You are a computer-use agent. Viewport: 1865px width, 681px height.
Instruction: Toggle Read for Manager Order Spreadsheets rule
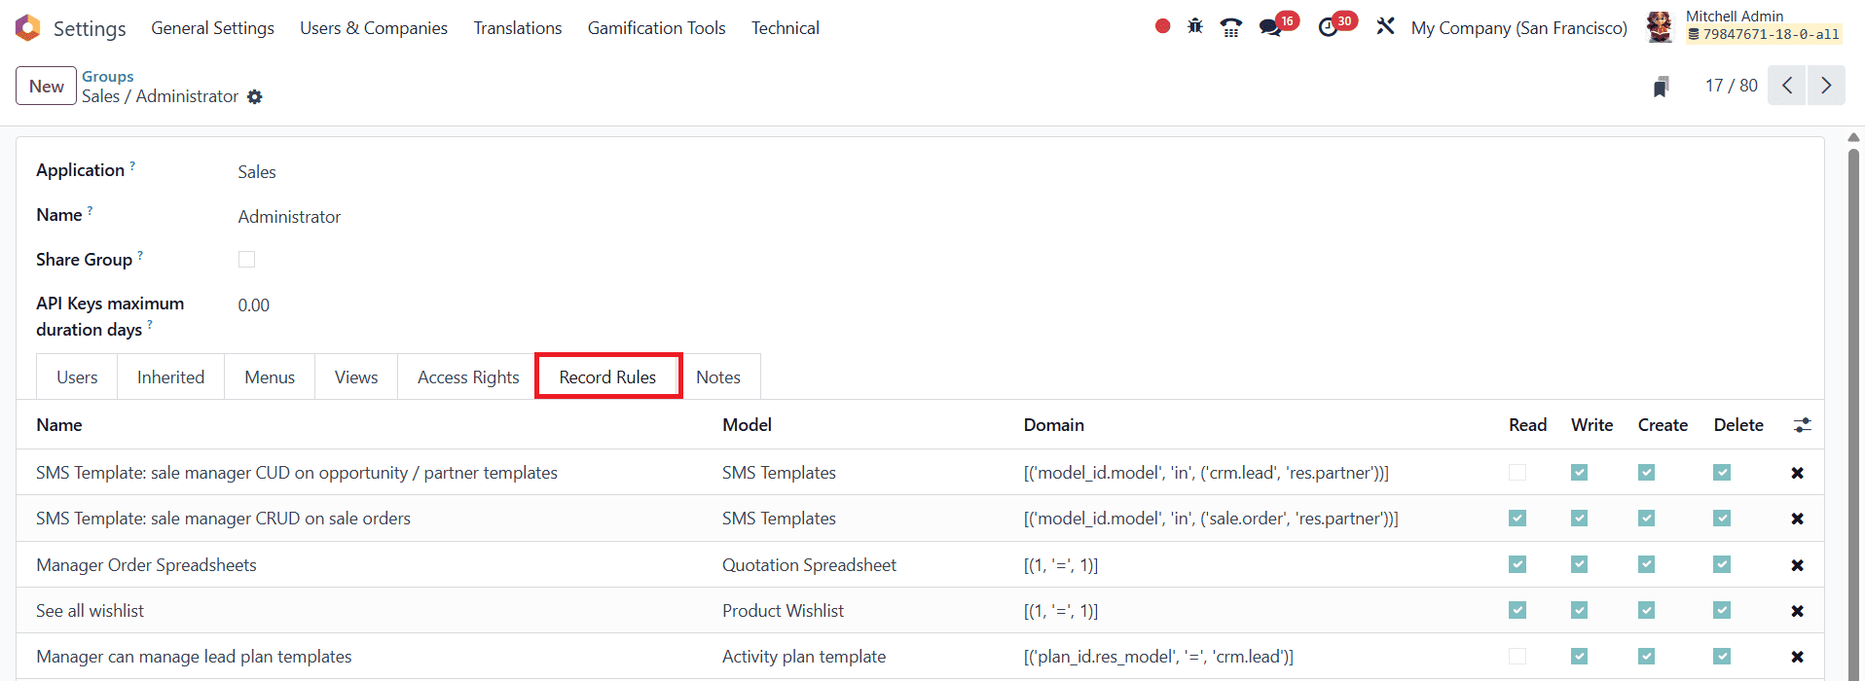(x=1518, y=564)
